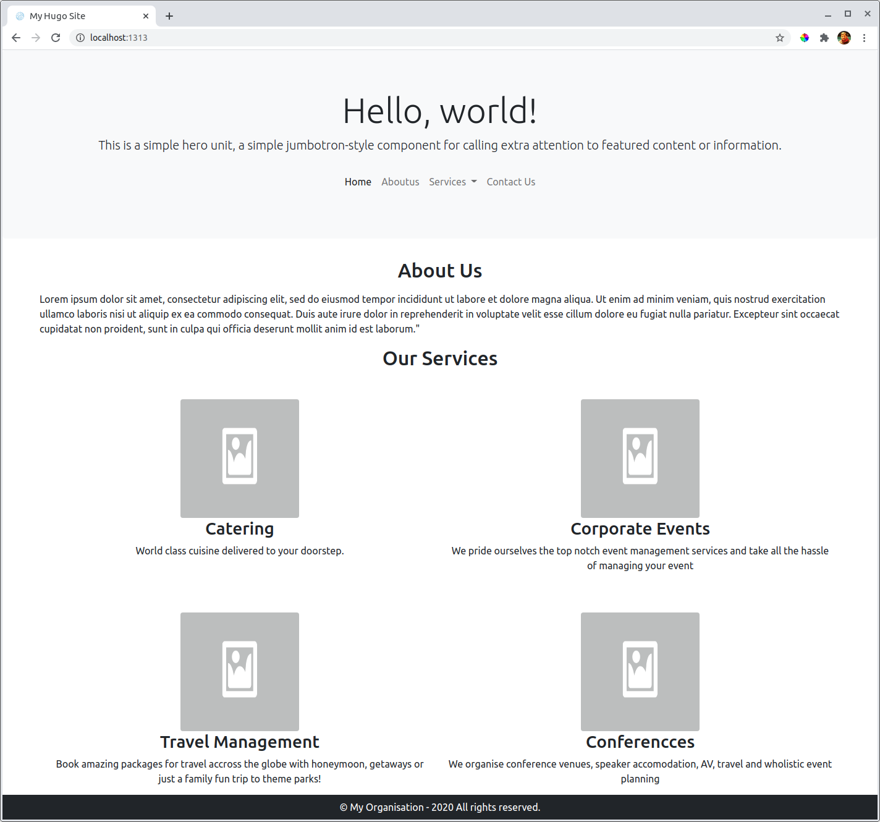Reload the current page
This screenshot has width=880, height=822.
(x=55, y=38)
